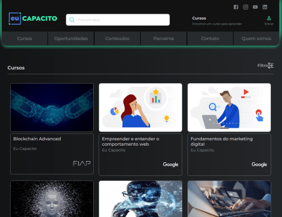Open the YouTube social icon
Viewport: 282px width, 217px height.
255,7
